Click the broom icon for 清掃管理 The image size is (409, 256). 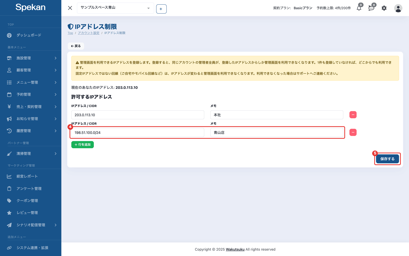[9, 154]
